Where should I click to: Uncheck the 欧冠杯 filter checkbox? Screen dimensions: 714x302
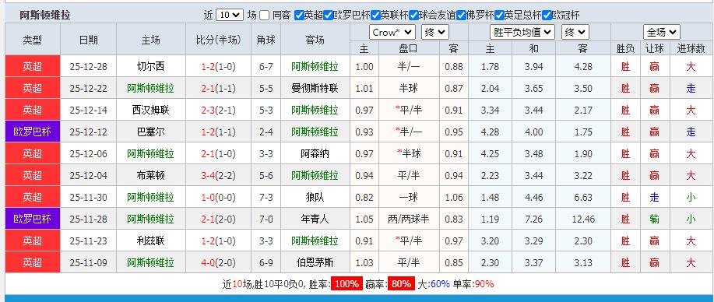coord(547,15)
